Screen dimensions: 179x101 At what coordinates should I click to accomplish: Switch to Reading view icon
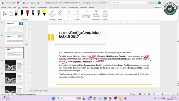click(x=149, y=94)
